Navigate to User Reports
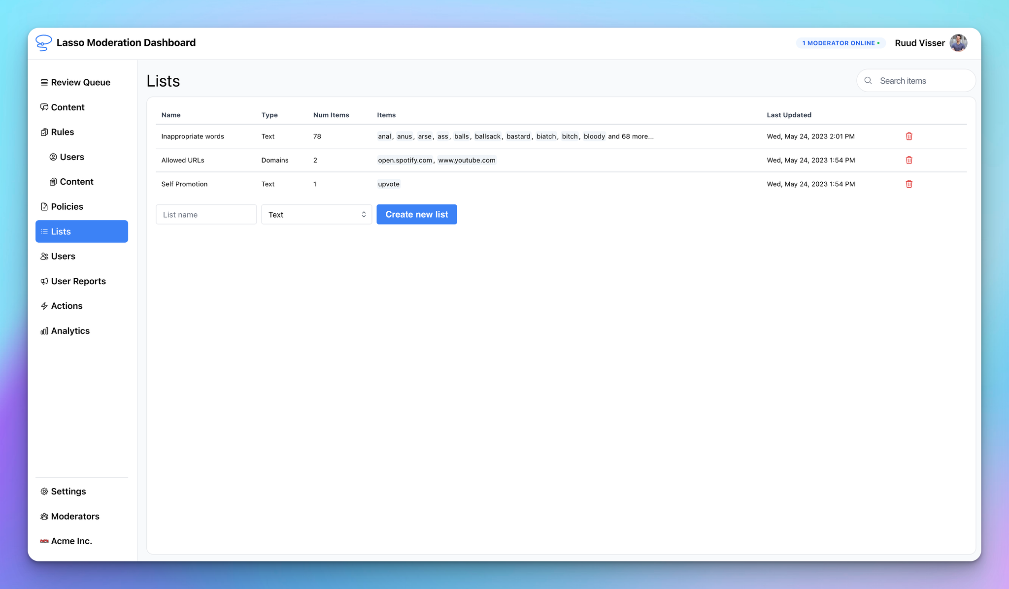The image size is (1009, 589). [x=78, y=281]
